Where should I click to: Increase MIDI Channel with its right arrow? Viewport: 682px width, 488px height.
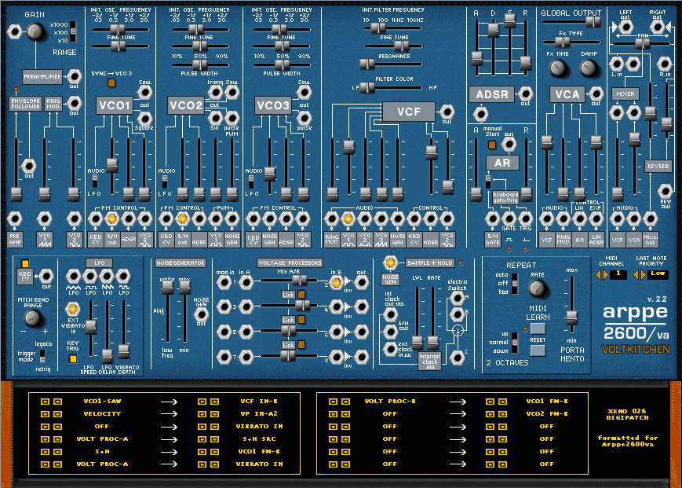coord(605,275)
